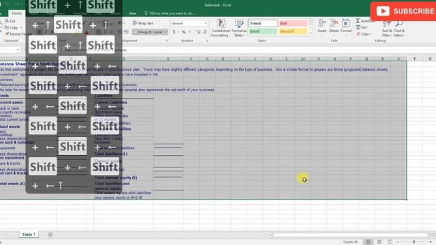Expand the cell styles gallery More arrow
This screenshot has height=245, width=436.
pos(311,33)
